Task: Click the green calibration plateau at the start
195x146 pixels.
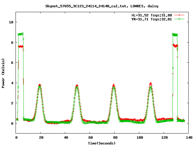Action: point(20,34)
